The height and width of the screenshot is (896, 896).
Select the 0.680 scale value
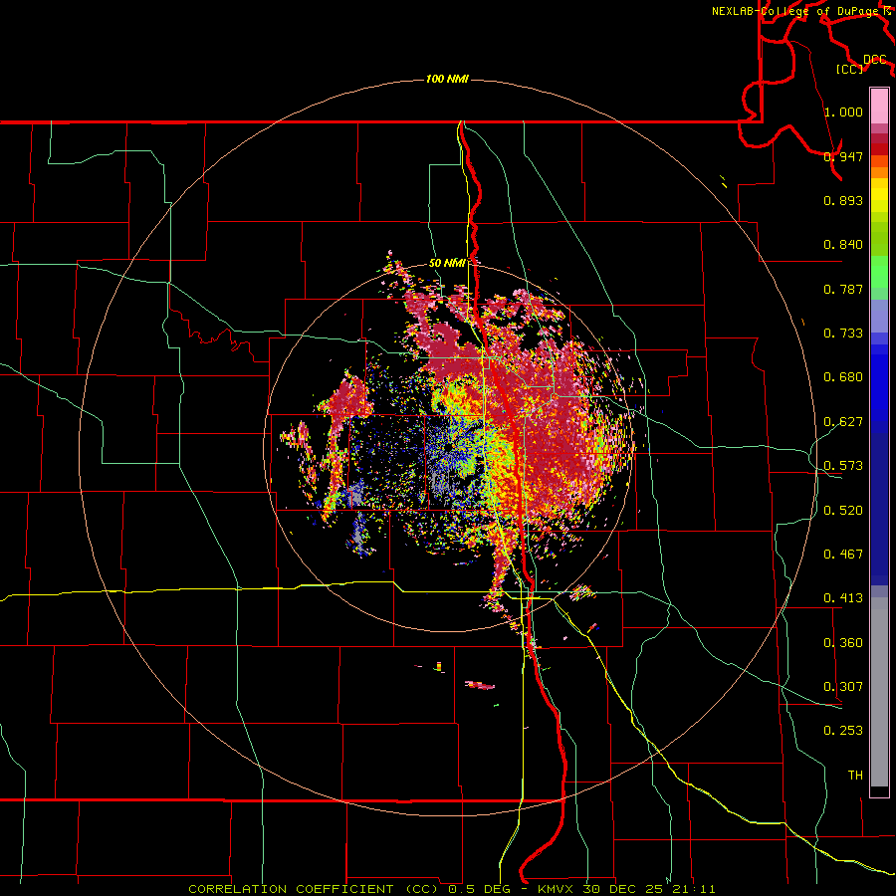click(x=843, y=377)
